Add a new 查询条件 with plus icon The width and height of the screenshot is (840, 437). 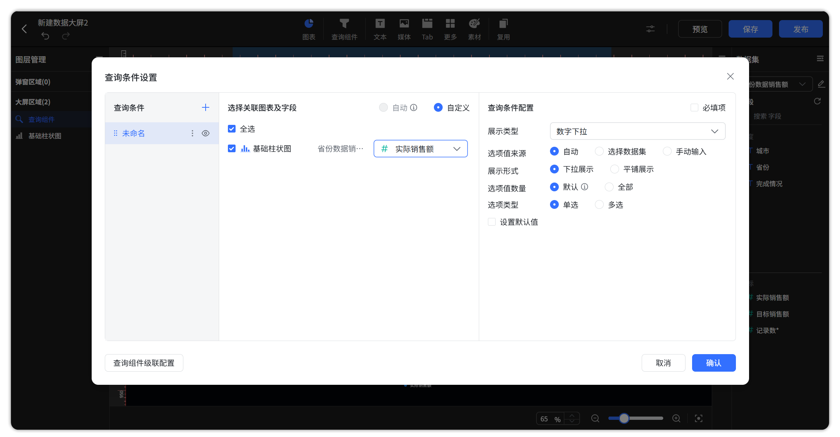pyautogui.click(x=206, y=107)
